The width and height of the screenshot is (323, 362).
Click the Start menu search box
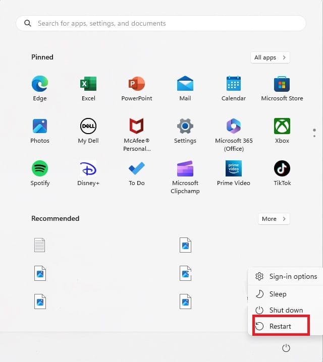pyautogui.click(x=161, y=23)
